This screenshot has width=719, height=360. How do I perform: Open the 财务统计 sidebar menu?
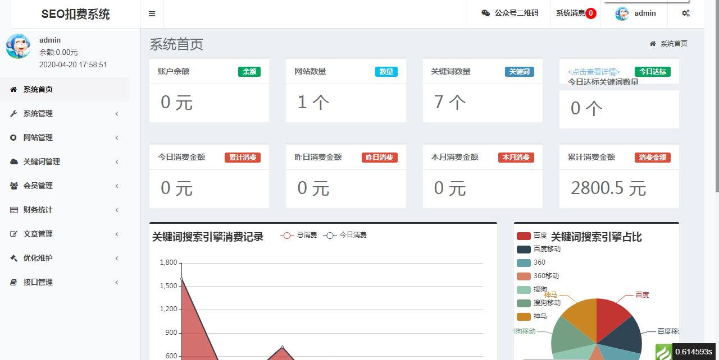[x=65, y=210]
